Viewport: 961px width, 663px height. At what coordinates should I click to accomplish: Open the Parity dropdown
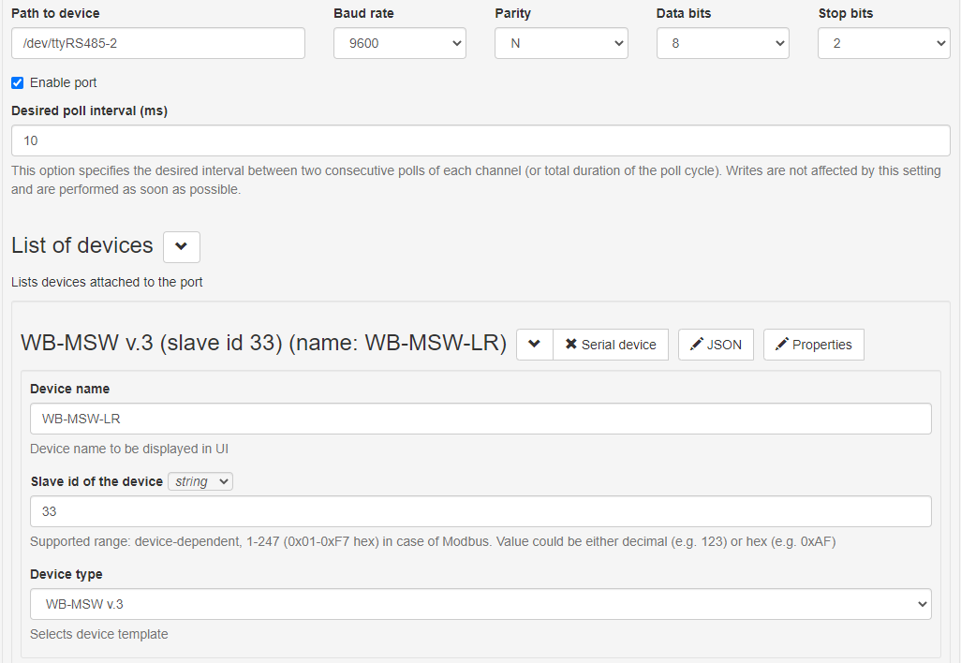[x=560, y=43]
